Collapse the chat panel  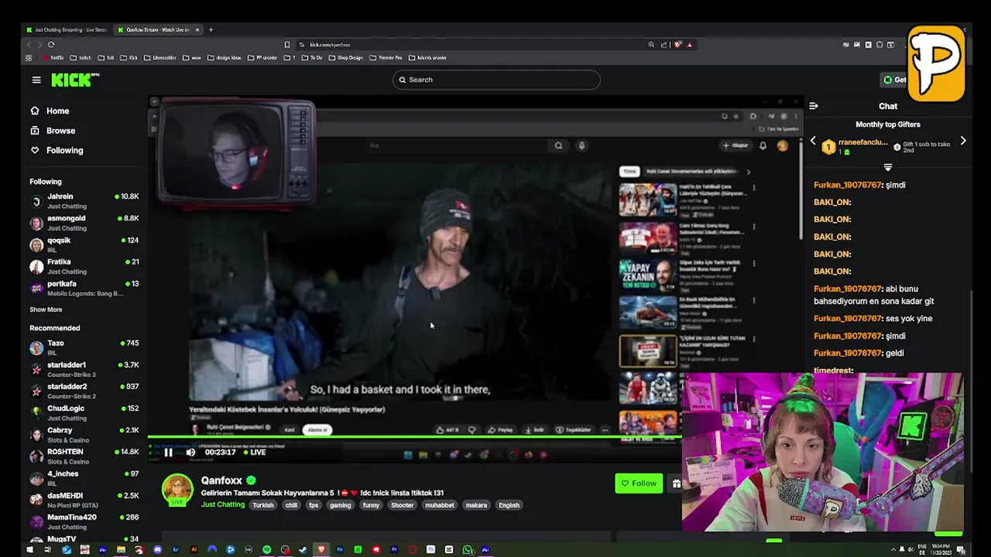[814, 106]
